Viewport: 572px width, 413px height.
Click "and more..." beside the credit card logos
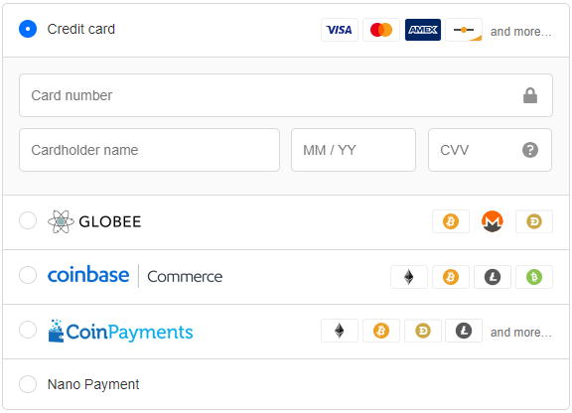(520, 32)
